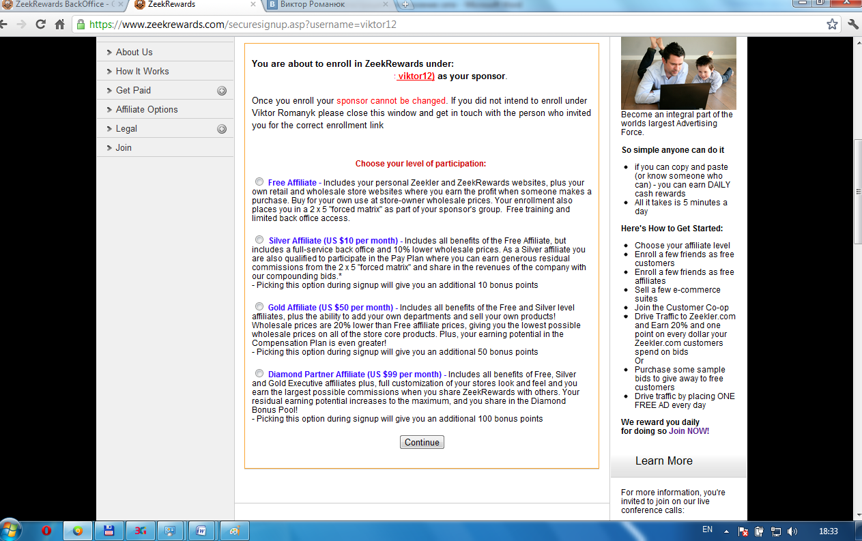Click the Gold Affiliate (US $50 per month) label
Image resolution: width=862 pixels, height=541 pixels.
pos(330,308)
